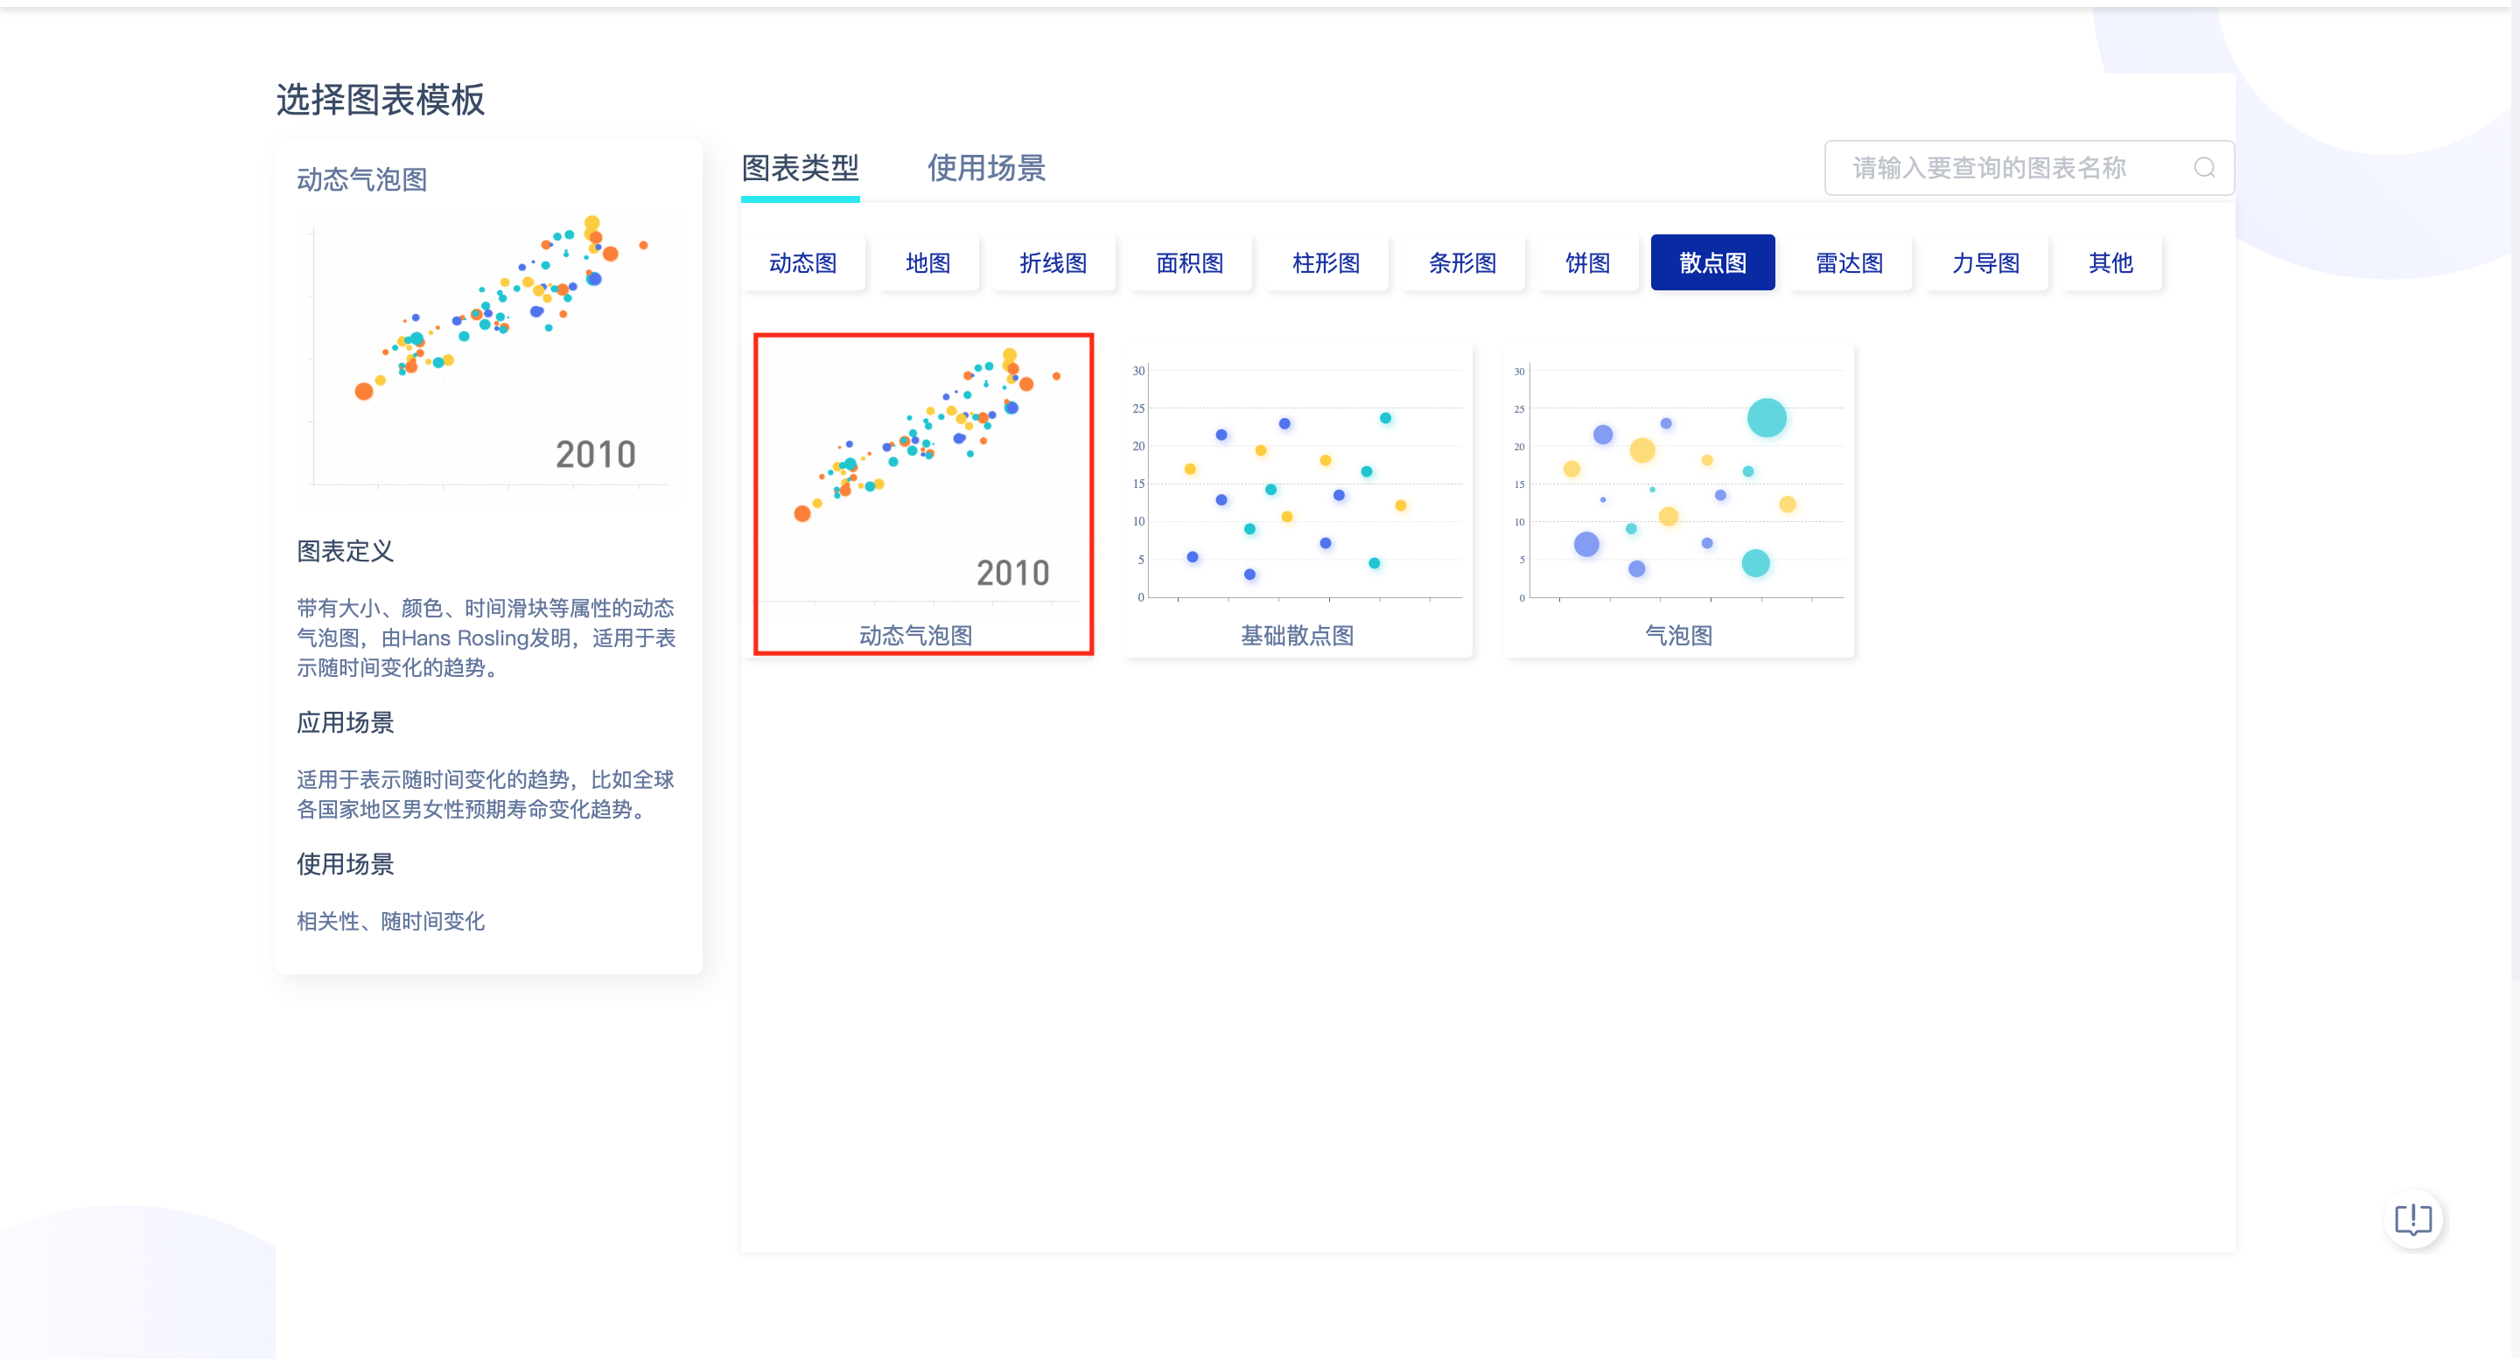Select the 其他 chart category

(2111, 263)
